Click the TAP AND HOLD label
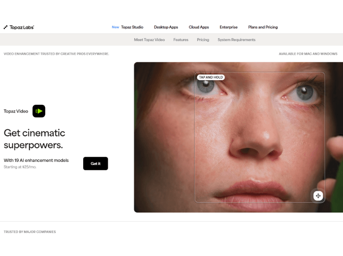Image resolution: width=343 pixels, height=256 pixels. tap(211, 77)
